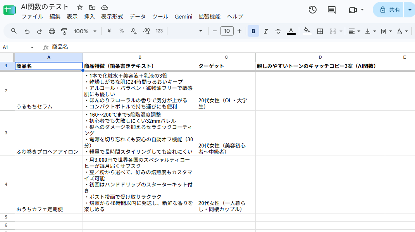
Task: Format as currency with ¥ icon
Action: point(109,31)
